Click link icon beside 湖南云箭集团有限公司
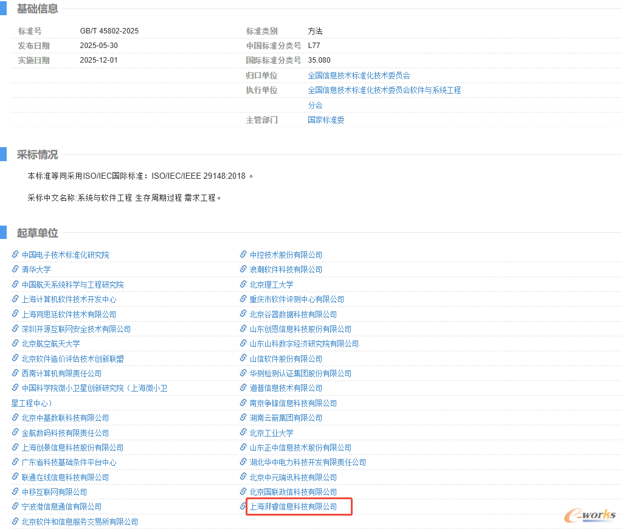This screenshot has width=622, height=529. (243, 418)
